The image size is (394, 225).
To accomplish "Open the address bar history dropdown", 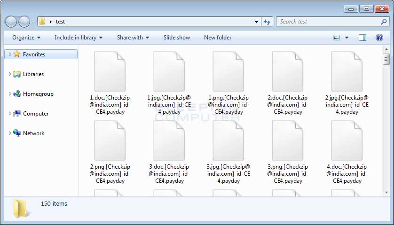I will 256,22.
